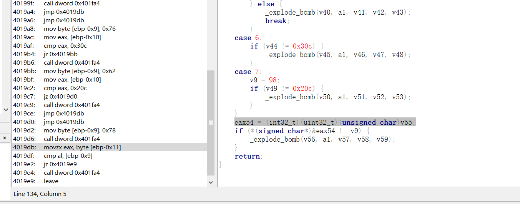Select line 4019e2 jz 0x4019e9
This screenshot has height=204, width=520.
click(109, 164)
